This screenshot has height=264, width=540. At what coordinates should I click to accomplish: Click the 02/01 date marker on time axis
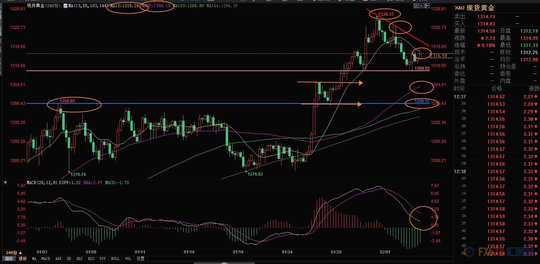pyautogui.click(x=385, y=252)
